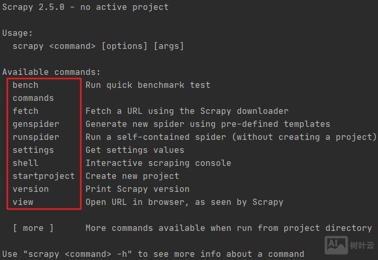
Task: Click the 'view' command name
Action: tap(23, 202)
